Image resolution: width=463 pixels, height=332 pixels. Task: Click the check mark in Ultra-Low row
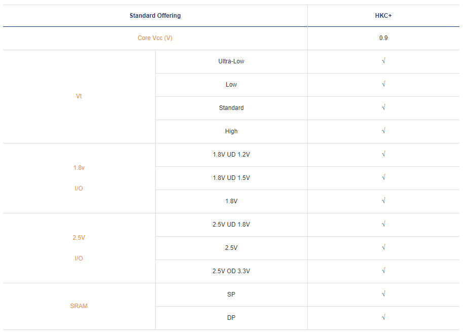point(383,61)
